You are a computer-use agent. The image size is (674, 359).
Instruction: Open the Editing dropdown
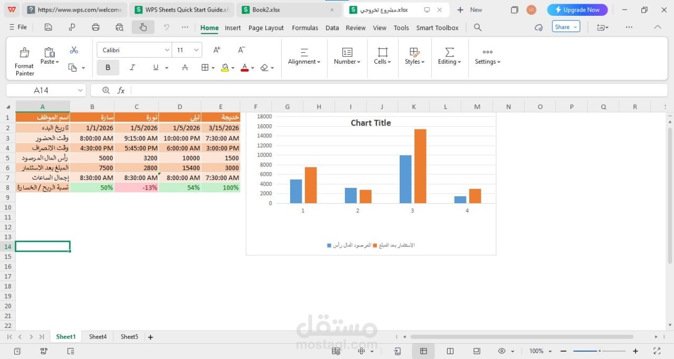coord(449,57)
